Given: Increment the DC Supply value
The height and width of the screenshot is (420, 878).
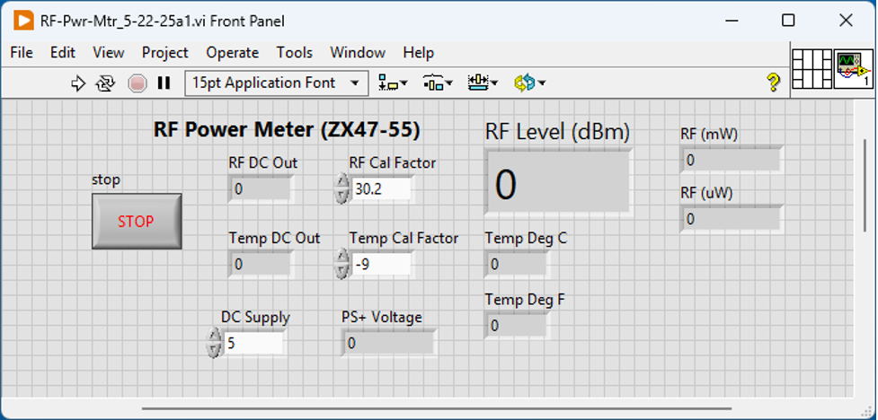Looking at the screenshot, I should (213, 336).
